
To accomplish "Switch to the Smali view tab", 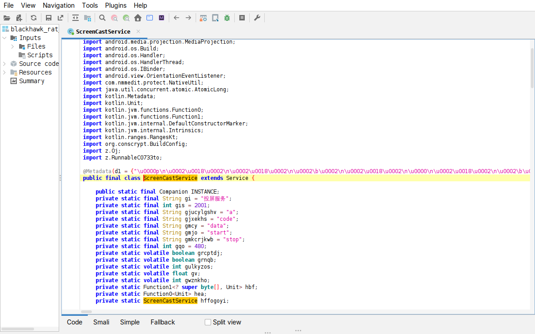I will click(x=101, y=322).
